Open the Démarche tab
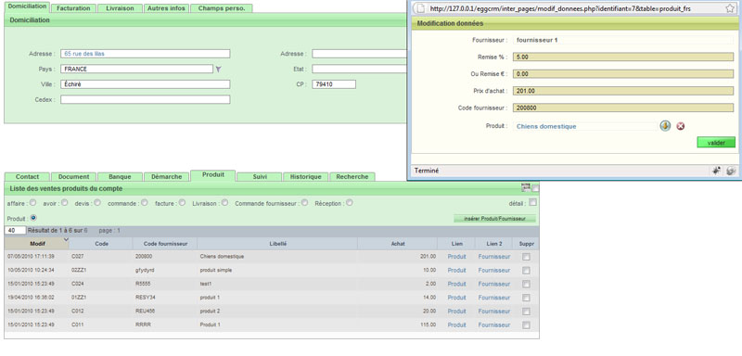742x356 pixels. [x=166, y=177]
